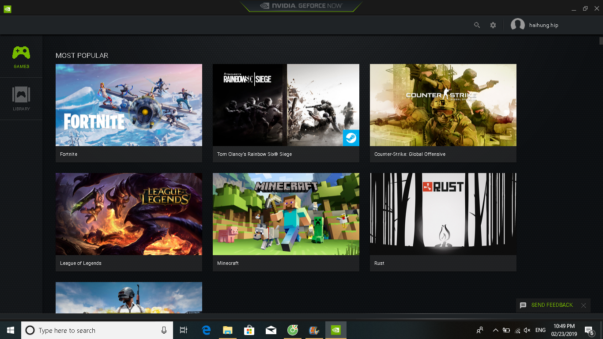The width and height of the screenshot is (603, 339).
Task: Click the NVIDIA logo in the title bar corner
Action: pos(8,8)
